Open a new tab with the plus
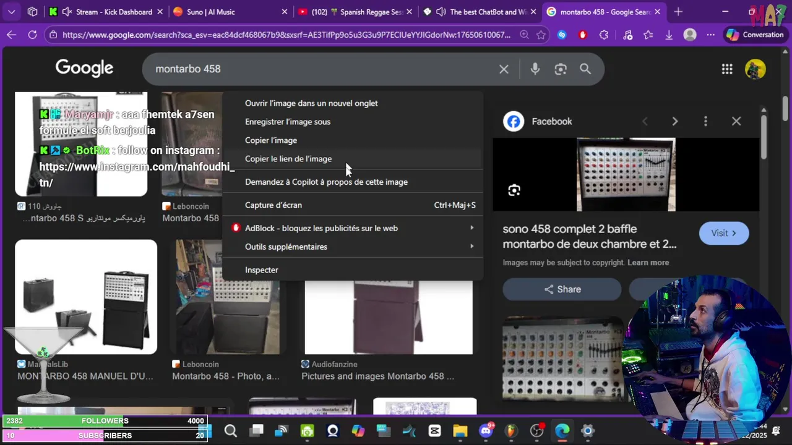The height and width of the screenshot is (445, 792). (678, 12)
